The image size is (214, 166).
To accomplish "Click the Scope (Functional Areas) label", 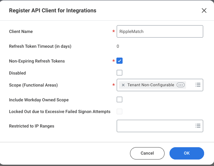I will pyautogui.click(x=33, y=85).
